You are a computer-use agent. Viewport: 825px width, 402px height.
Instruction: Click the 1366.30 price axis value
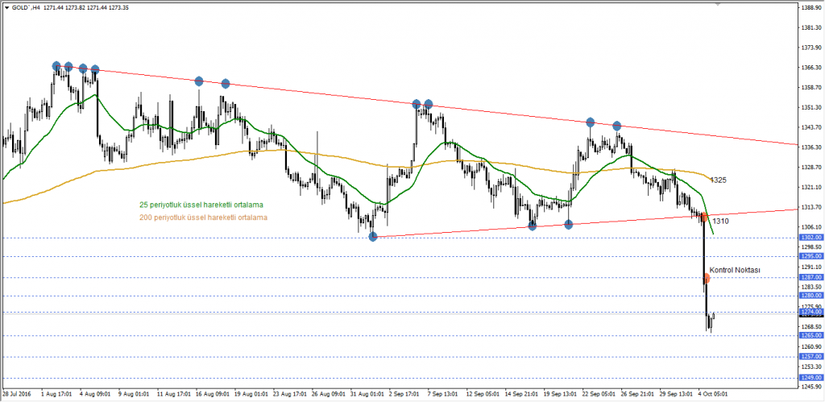pyautogui.click(x=812, y=68)
